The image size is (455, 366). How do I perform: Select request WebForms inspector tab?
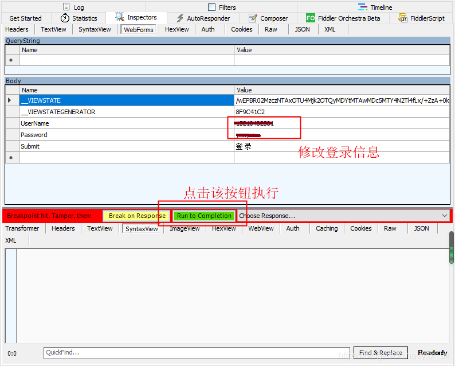tap(139, 30)
